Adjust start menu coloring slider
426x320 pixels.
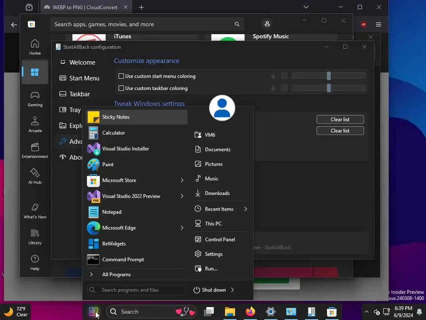pyautogui.click(x=329, y=76)
